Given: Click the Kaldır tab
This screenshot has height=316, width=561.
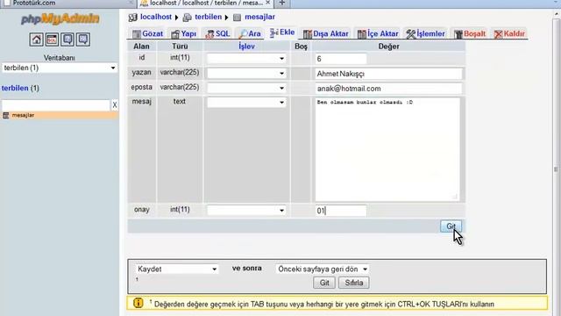Looking at the screenshot, I should coord(509,33).
